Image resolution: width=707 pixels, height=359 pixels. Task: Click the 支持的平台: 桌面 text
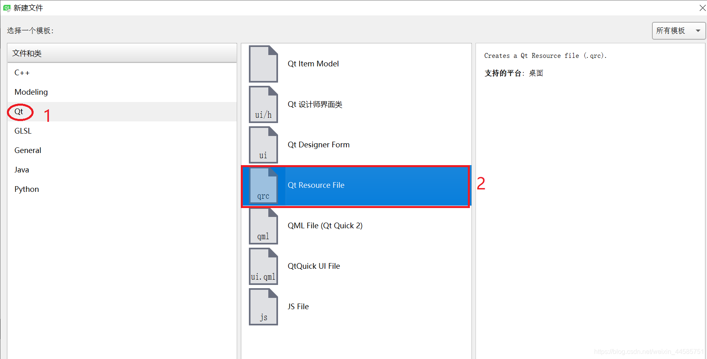514,73
